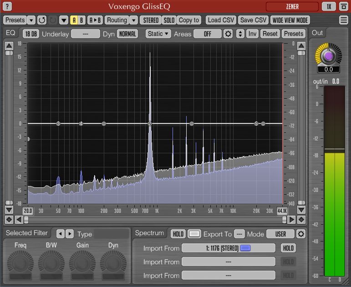This screenshot has width=351, height=287.
Task: Open the hamburger settings menu
Action: click(344, 20)
